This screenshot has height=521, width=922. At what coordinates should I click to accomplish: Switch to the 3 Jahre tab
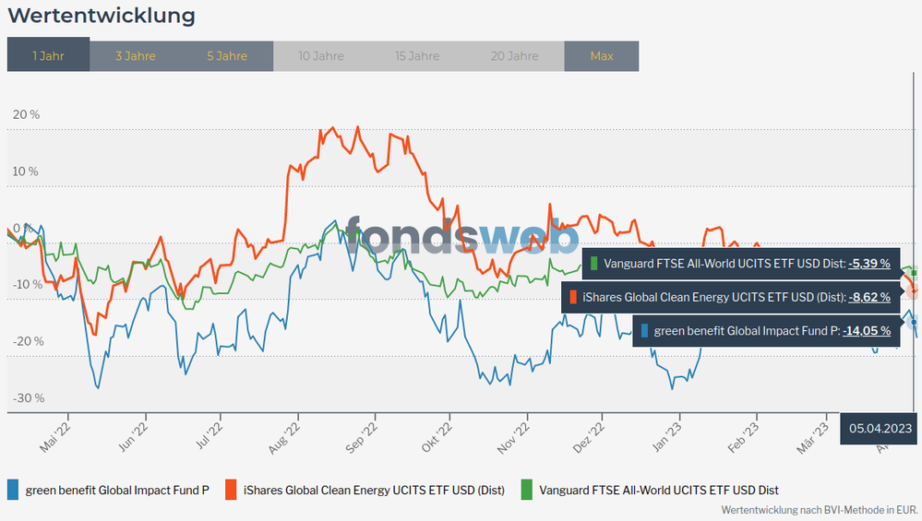coord(135,55)
